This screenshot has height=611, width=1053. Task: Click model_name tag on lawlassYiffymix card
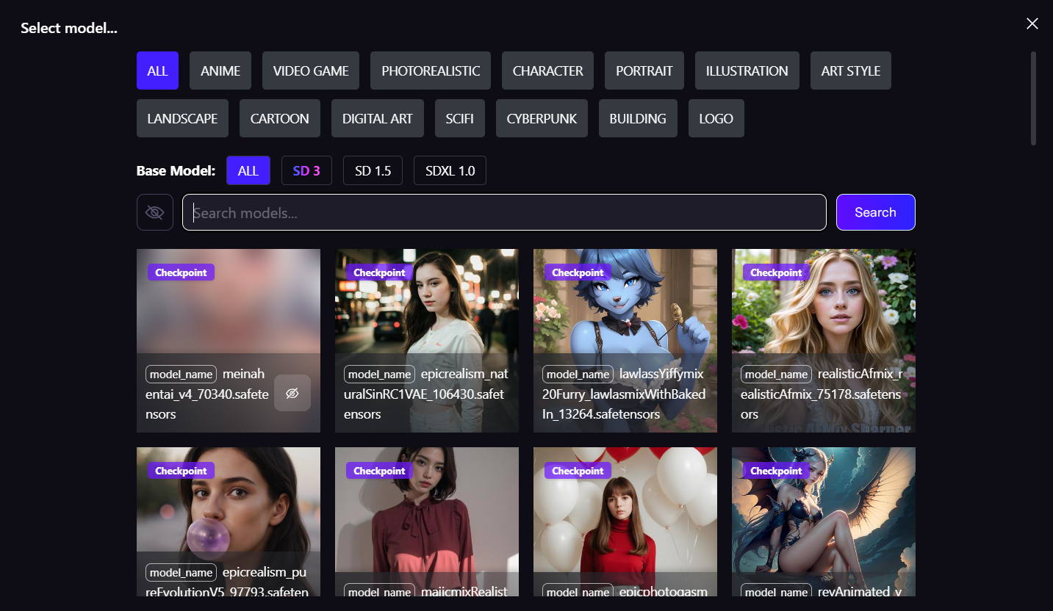[578, 374]
